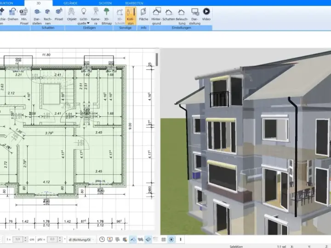The height and width of the screenshot is (248, 331).
Task: Open the GELÄNDE ribbon tab
Action: (70, 3)
